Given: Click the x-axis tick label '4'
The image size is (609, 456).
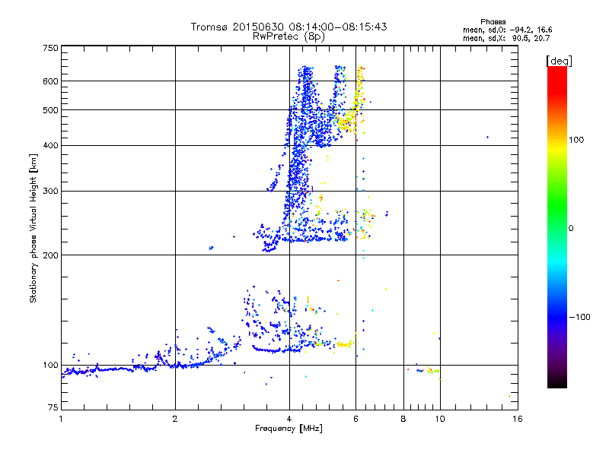Looking at the screenshot, I should (289, 419).
